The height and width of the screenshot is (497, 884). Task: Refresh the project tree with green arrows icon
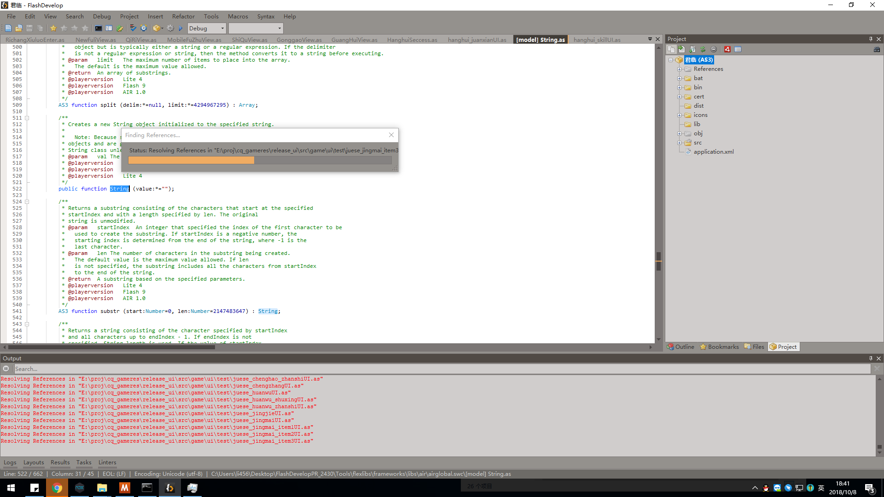(x=703, y=49)
